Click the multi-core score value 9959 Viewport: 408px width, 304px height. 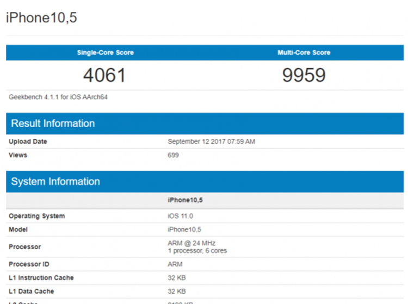tap(304, 75)
